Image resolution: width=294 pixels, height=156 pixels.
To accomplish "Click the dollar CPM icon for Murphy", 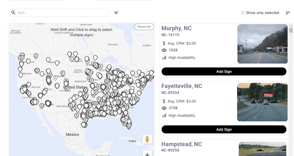I will click(164, 43).
